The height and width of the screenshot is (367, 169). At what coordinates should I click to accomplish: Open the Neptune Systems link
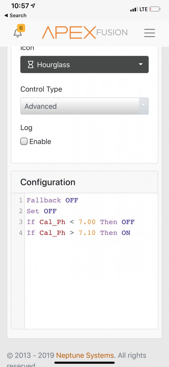coord(85,355)
